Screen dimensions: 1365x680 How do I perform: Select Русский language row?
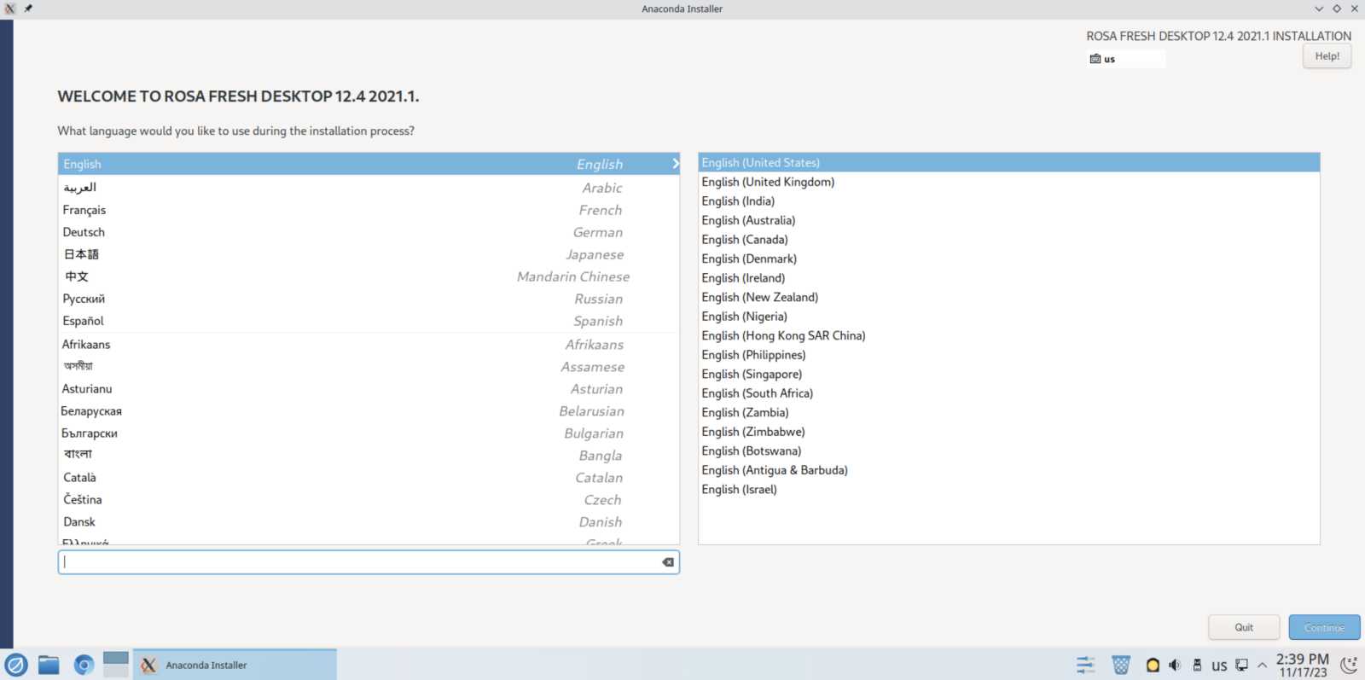coord(369,299)
